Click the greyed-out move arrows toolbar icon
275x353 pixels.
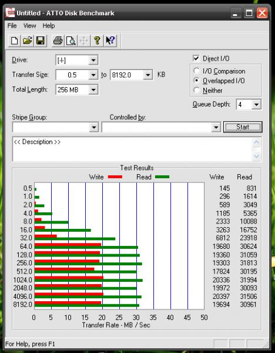click(84, 41)
